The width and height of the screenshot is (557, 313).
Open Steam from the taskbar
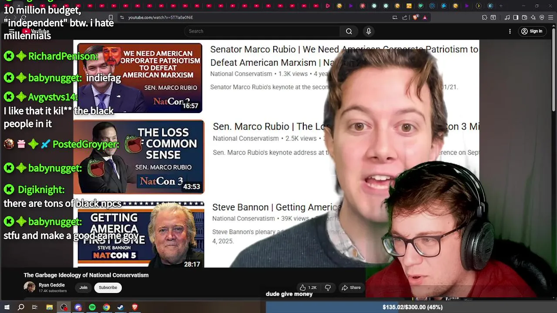click(x=121, y=307)
